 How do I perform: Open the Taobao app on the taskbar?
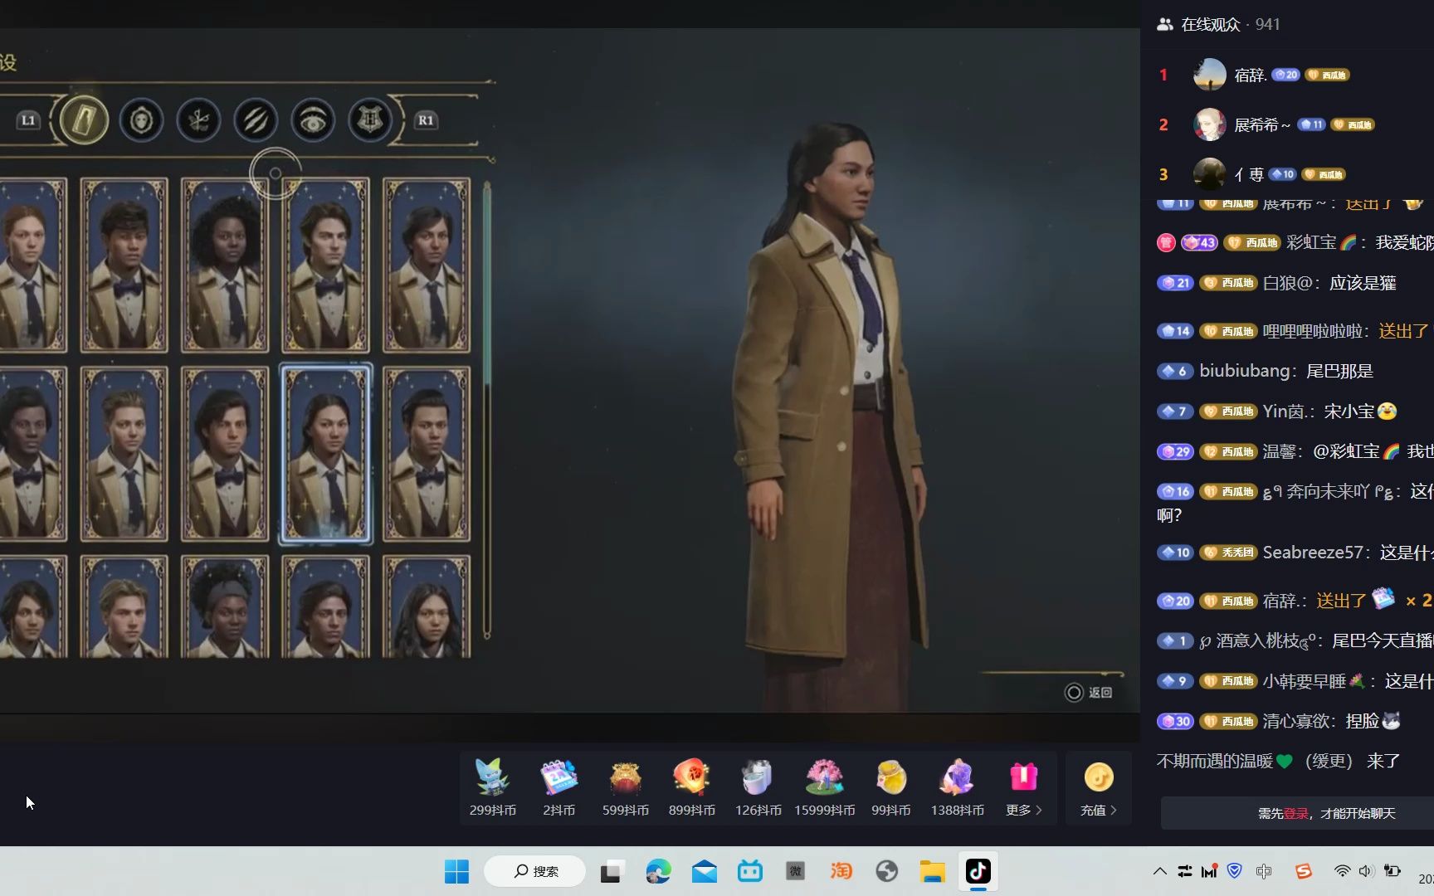click(841, 871)
